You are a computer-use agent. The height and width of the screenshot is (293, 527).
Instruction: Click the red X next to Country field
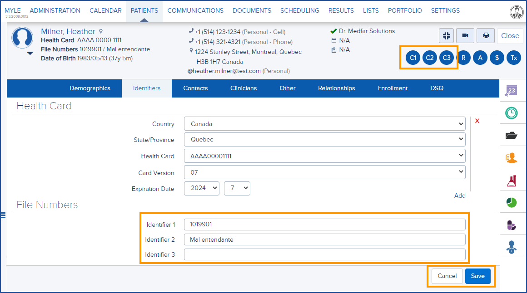pyautogui.click(x=477, y=121)
